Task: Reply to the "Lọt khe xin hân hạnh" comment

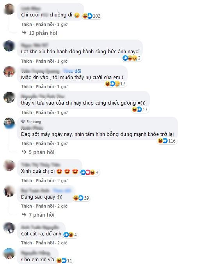Action: [45, 61]
